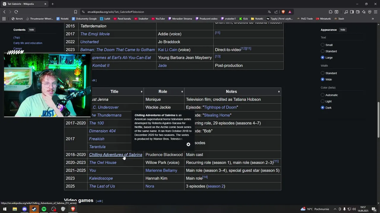The image size is (380, 213).
Task: Jump to Early life and education section
Action: tap(28, 43)
